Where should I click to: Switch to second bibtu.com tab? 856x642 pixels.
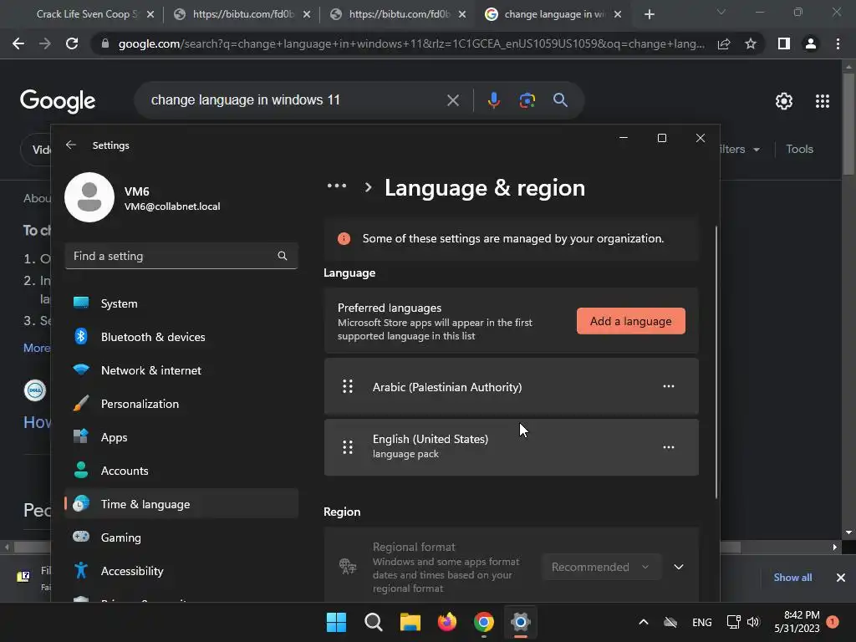(399, 14)
